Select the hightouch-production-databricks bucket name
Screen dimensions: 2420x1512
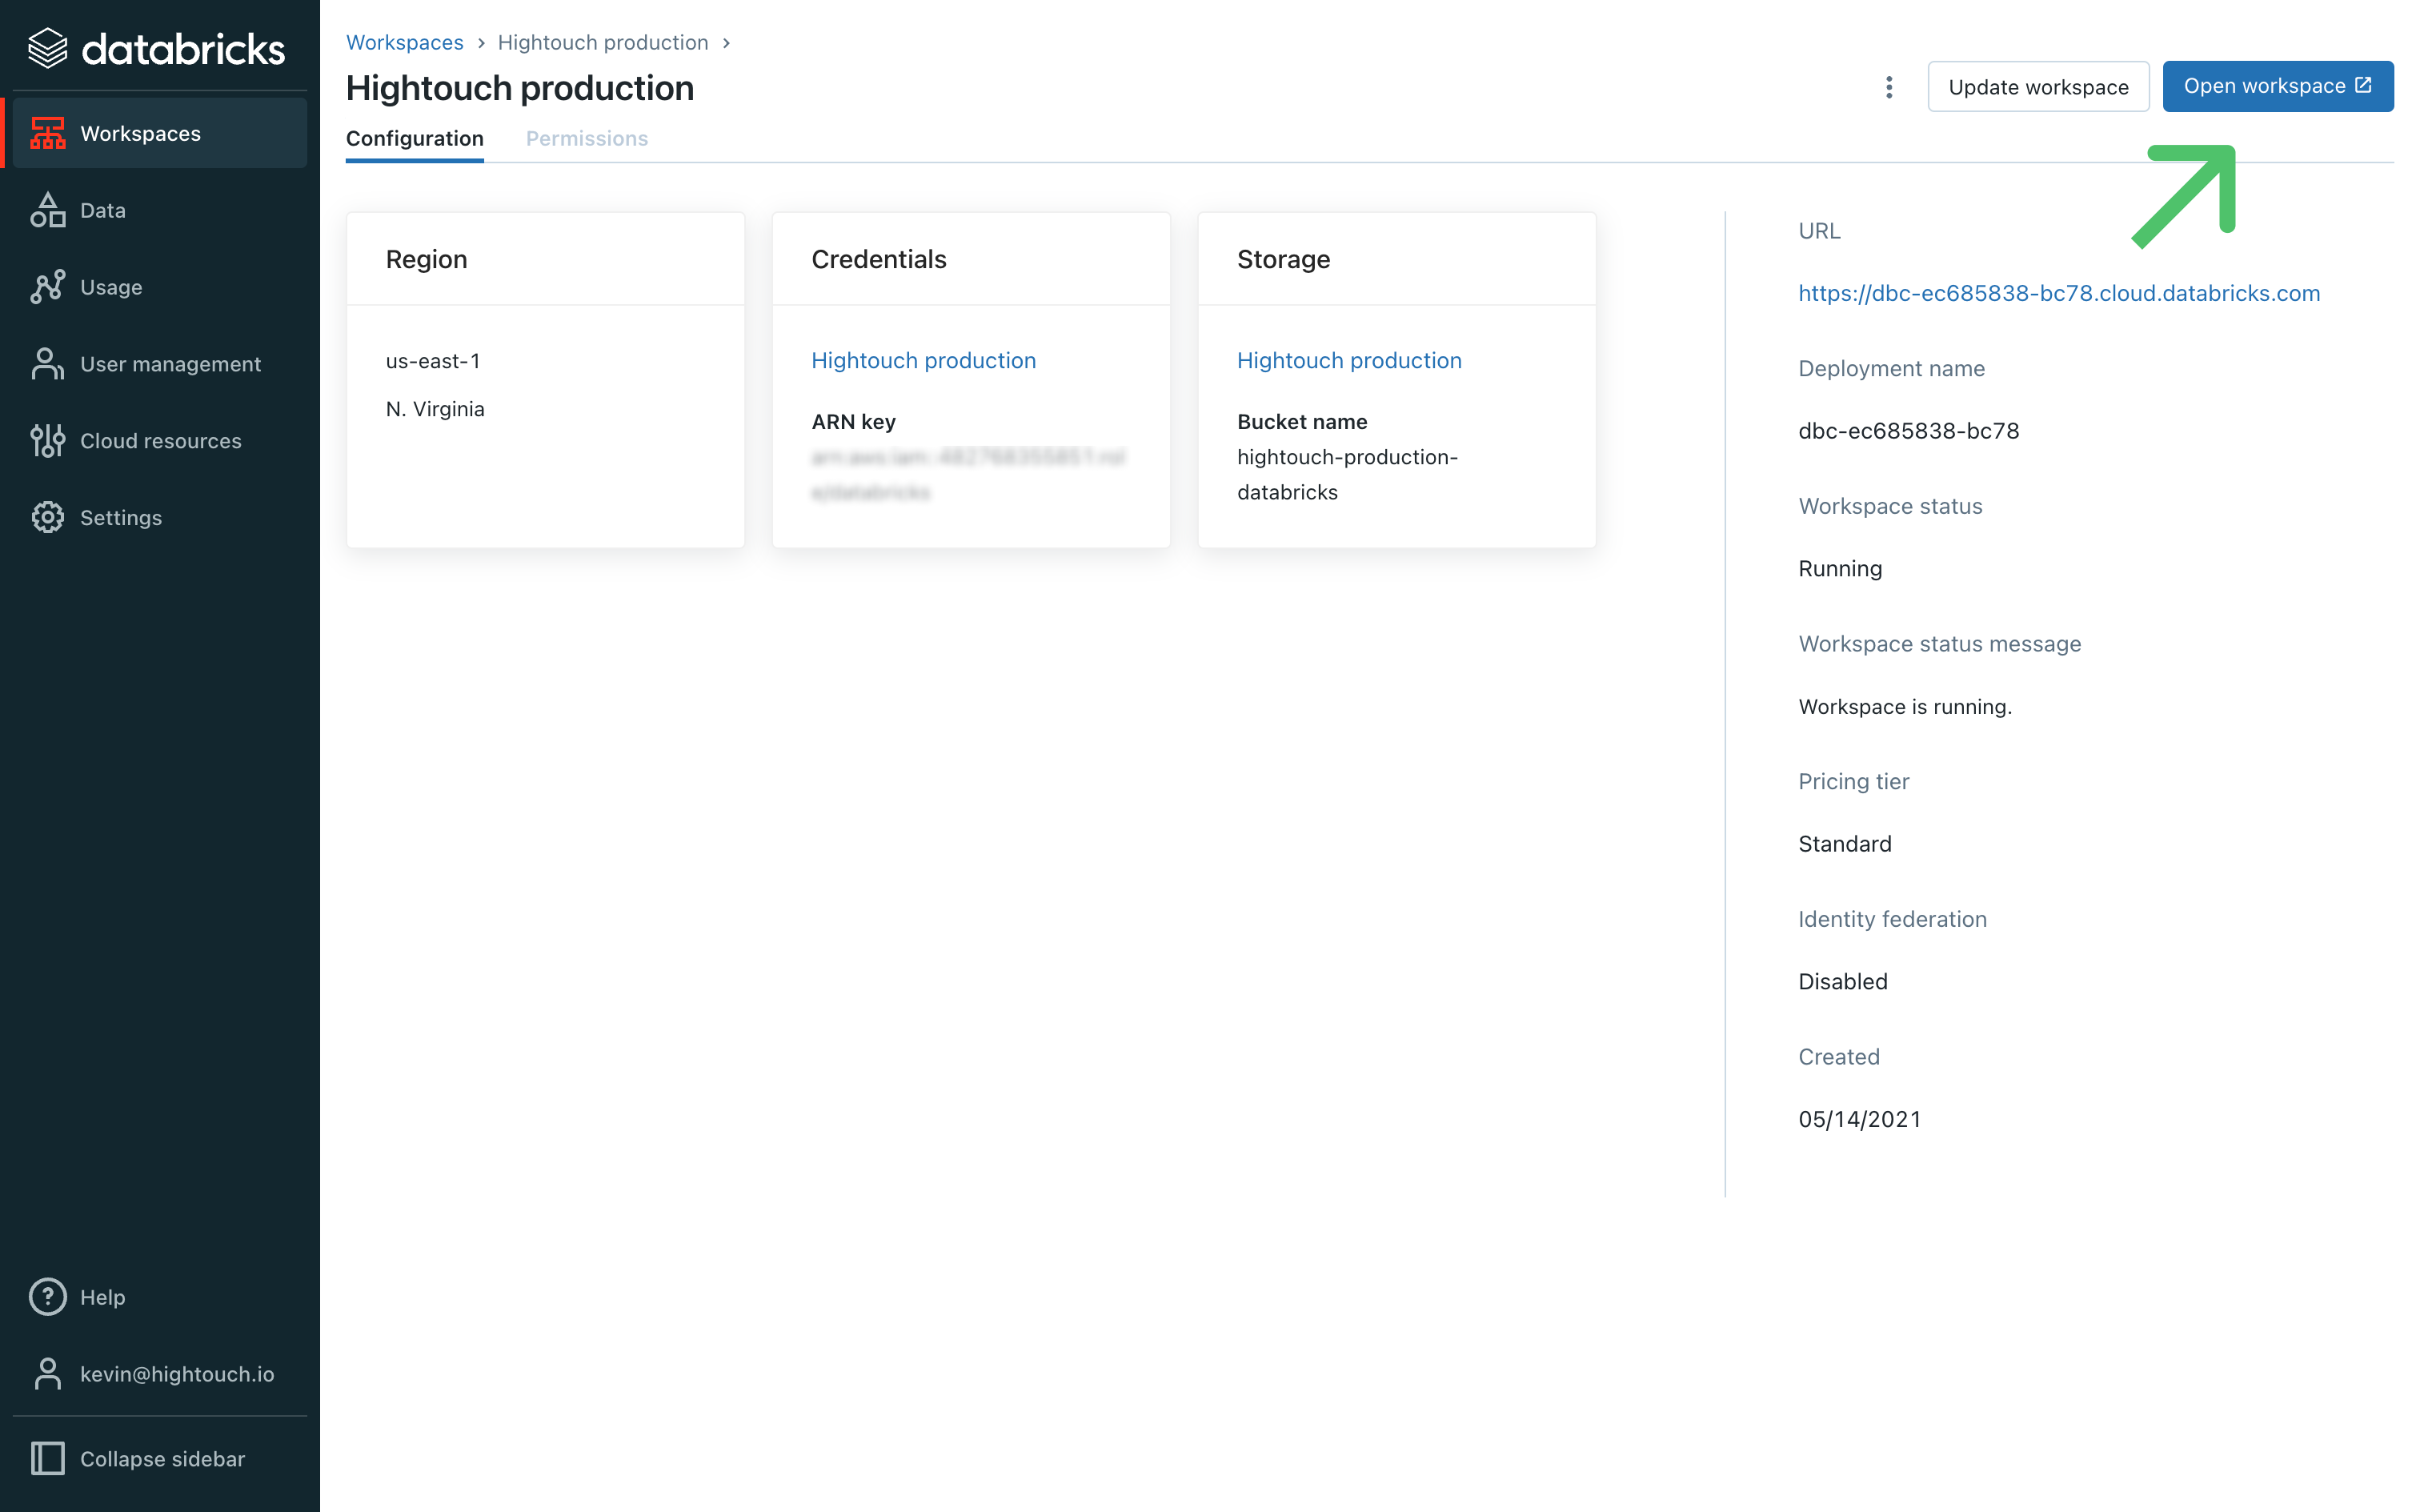(1348, 474)
